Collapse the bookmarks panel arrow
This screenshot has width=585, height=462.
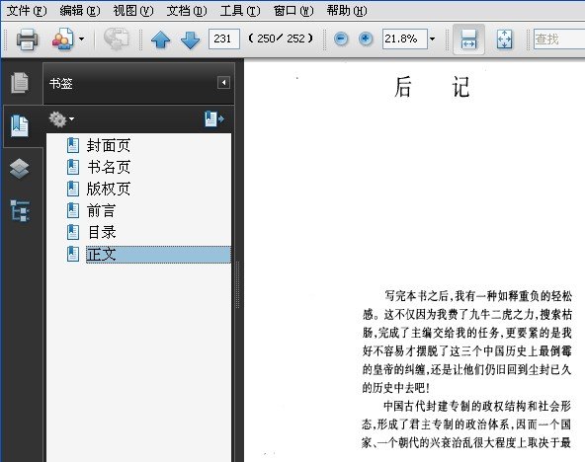223,82
